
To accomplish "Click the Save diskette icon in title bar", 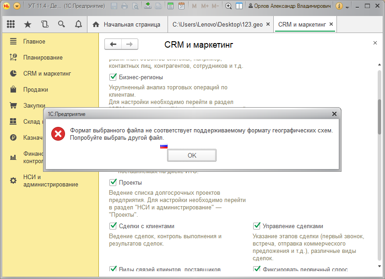I will coord(114,6).
